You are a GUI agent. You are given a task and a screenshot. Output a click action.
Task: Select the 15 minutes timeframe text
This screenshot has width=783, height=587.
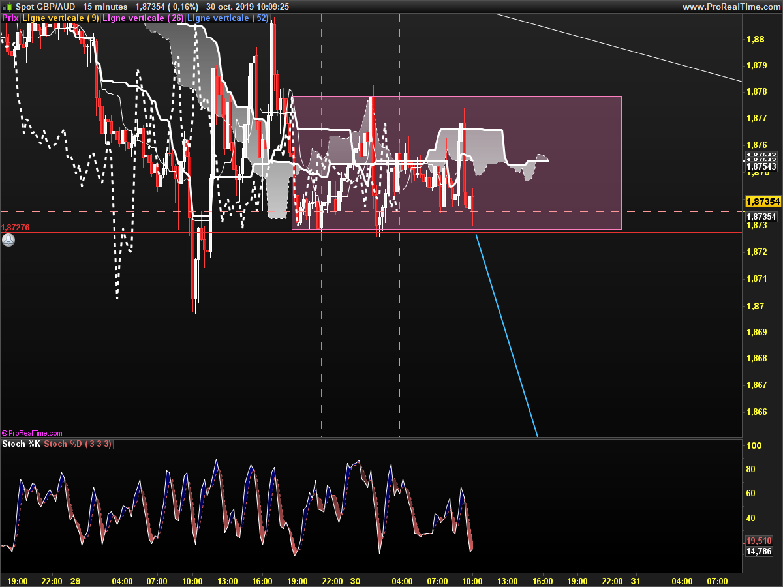click(x=106, y=7)
